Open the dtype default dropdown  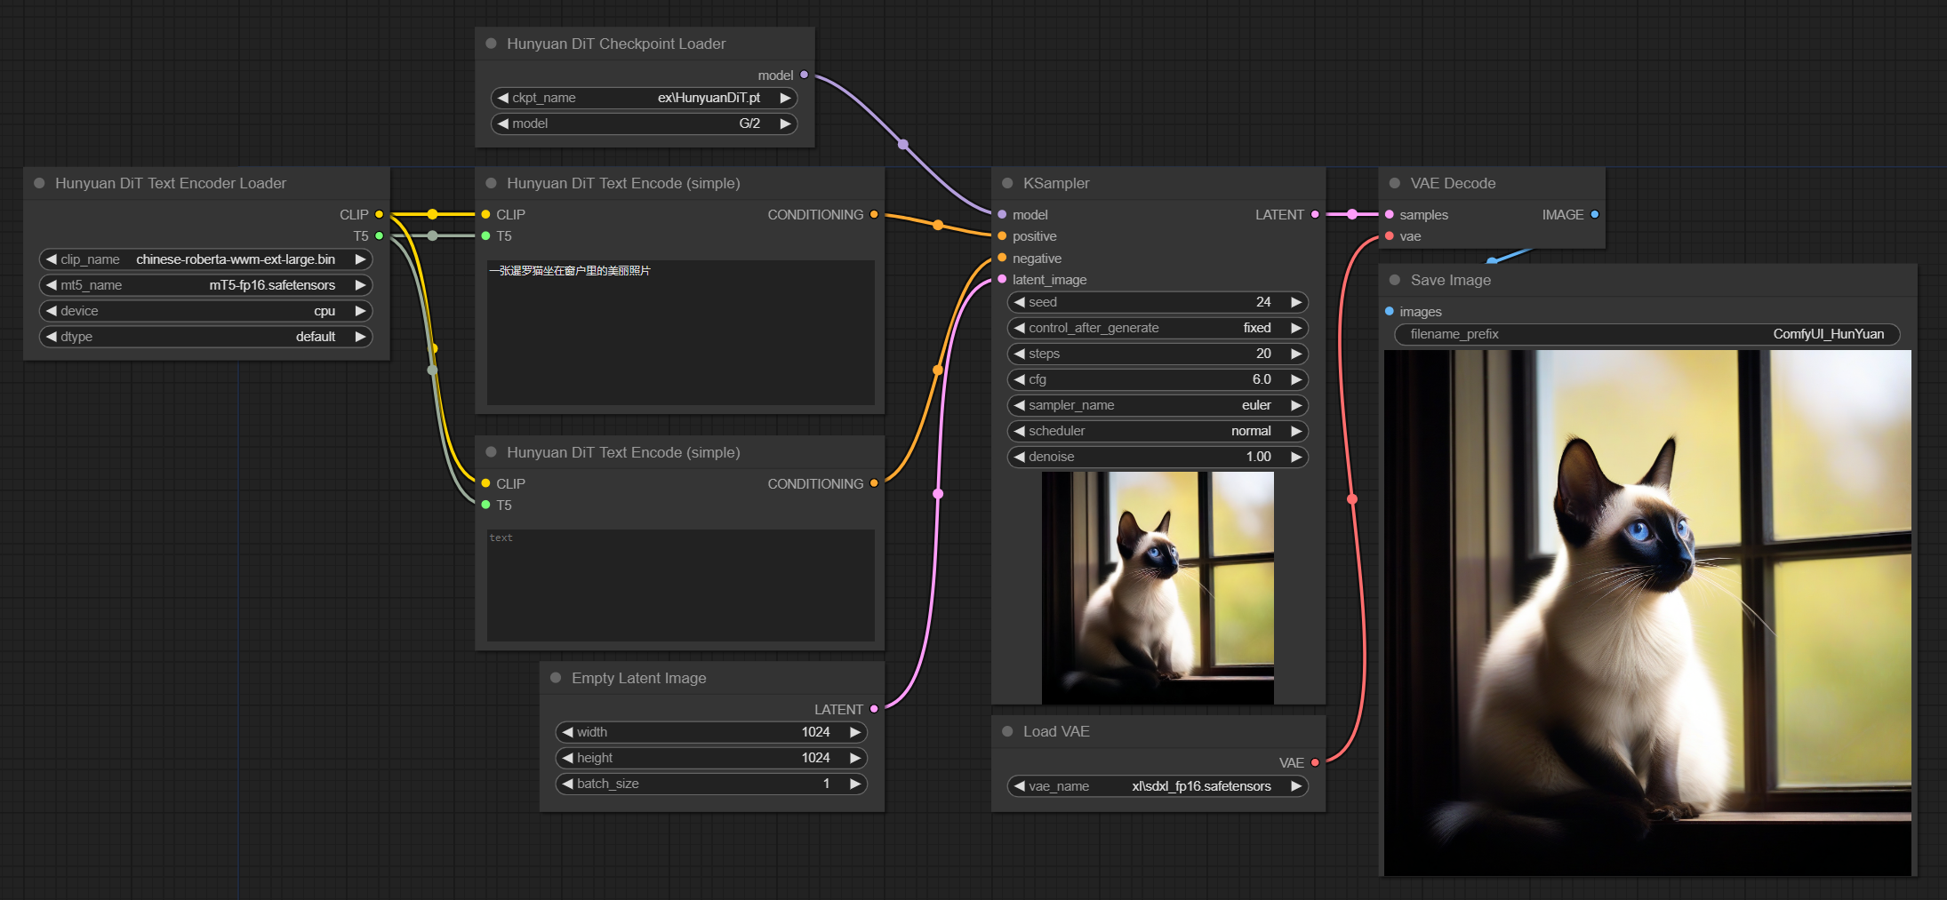click(x=205, y=337)
